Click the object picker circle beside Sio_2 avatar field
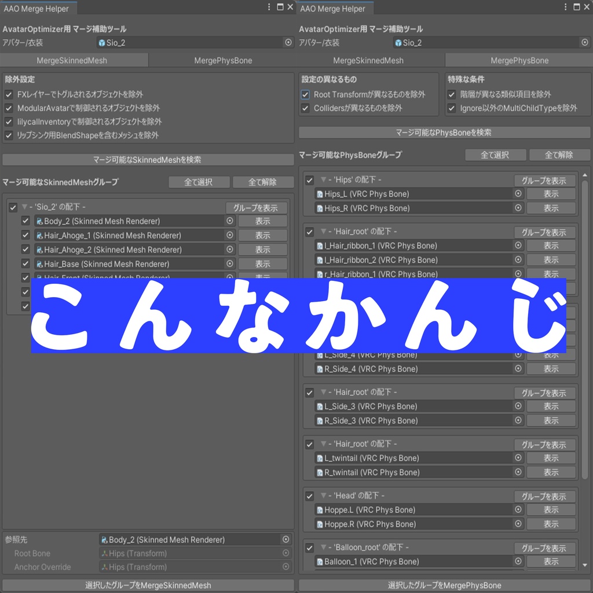This screenshot has width=593, height=593. coord(289,42)
